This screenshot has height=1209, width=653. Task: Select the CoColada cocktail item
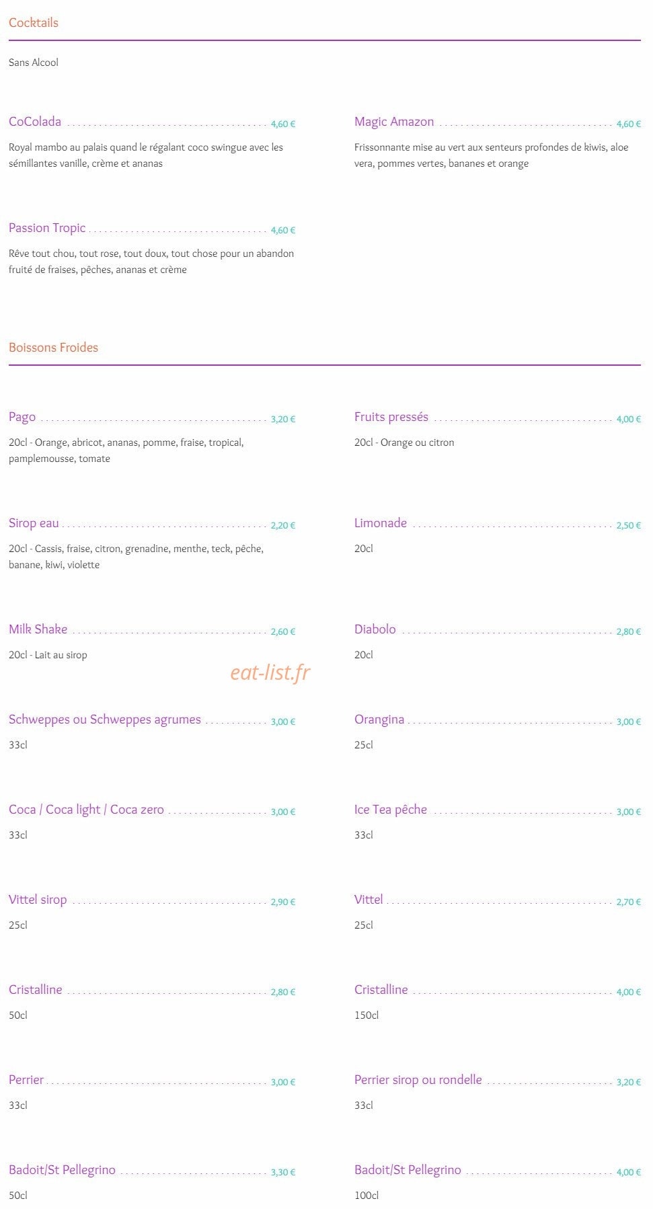35,122
